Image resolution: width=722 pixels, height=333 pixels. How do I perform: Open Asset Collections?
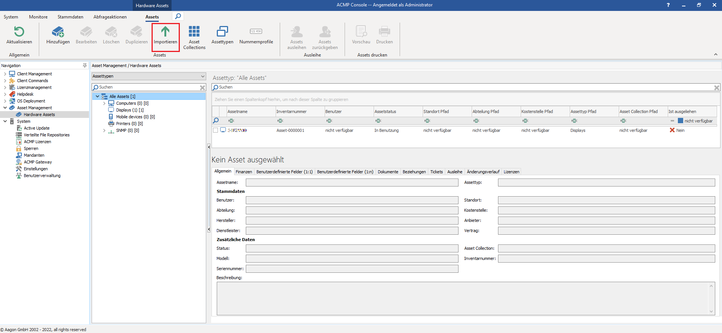coord(194,37)
